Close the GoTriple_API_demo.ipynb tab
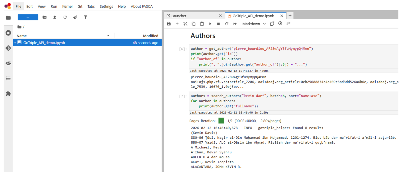The width and height of the screenshot is (402, 173). pyautogui.click(x=282, y=16)
